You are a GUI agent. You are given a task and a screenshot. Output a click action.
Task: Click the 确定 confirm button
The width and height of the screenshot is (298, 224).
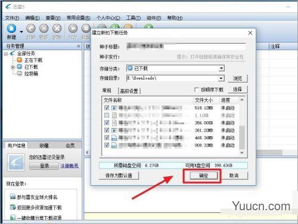tap(204, 176)
